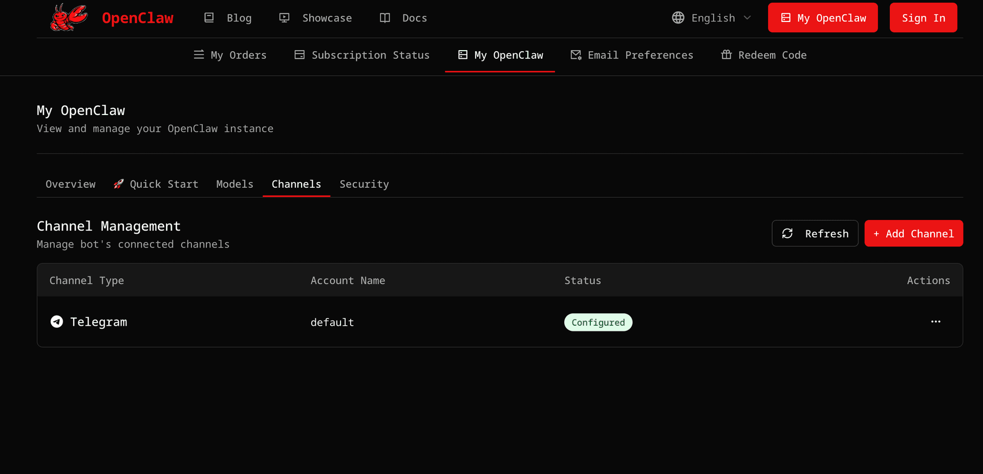Click the OpenClaw lobster logo
This screenshot has height=474, width=983.
[x=69, y=18]
